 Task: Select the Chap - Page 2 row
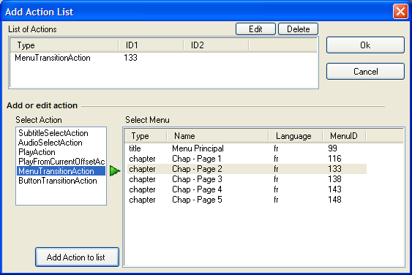tap(247, 169)
